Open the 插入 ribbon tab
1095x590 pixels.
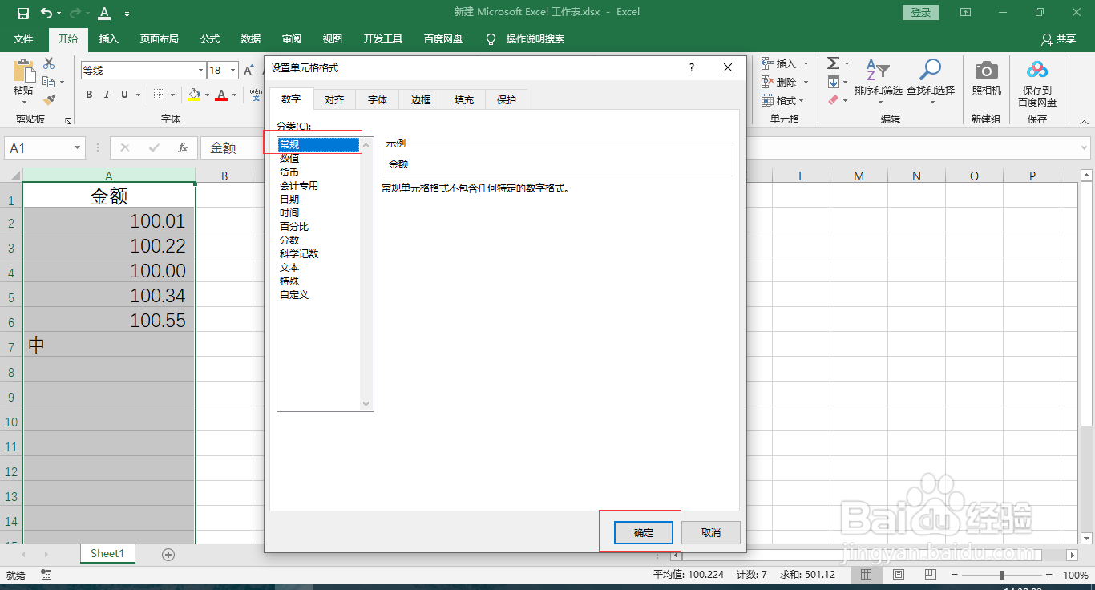pos(108,38)
